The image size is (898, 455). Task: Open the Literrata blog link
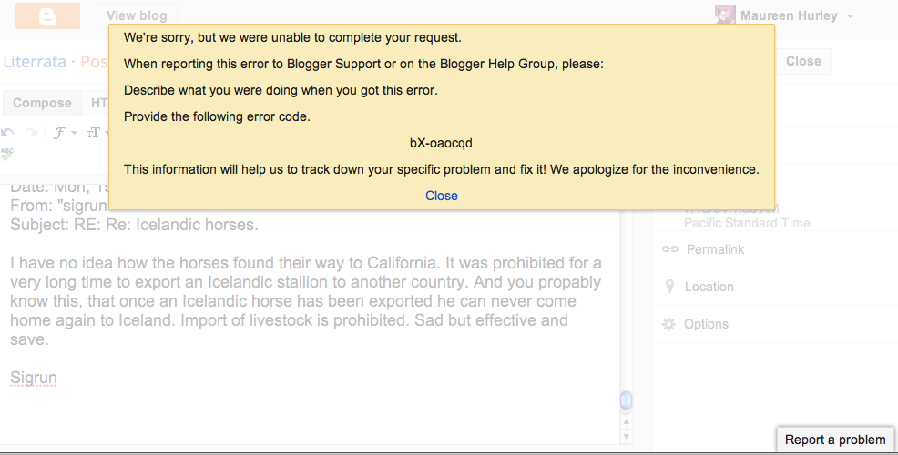(x=35, y=61)
